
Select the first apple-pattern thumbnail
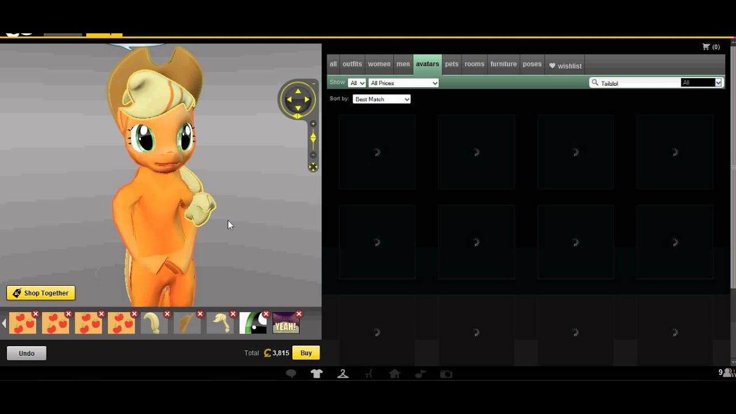tap(22, 324)
